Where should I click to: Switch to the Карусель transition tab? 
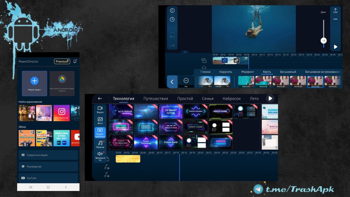pyautogui.click(x=226, y=72)
